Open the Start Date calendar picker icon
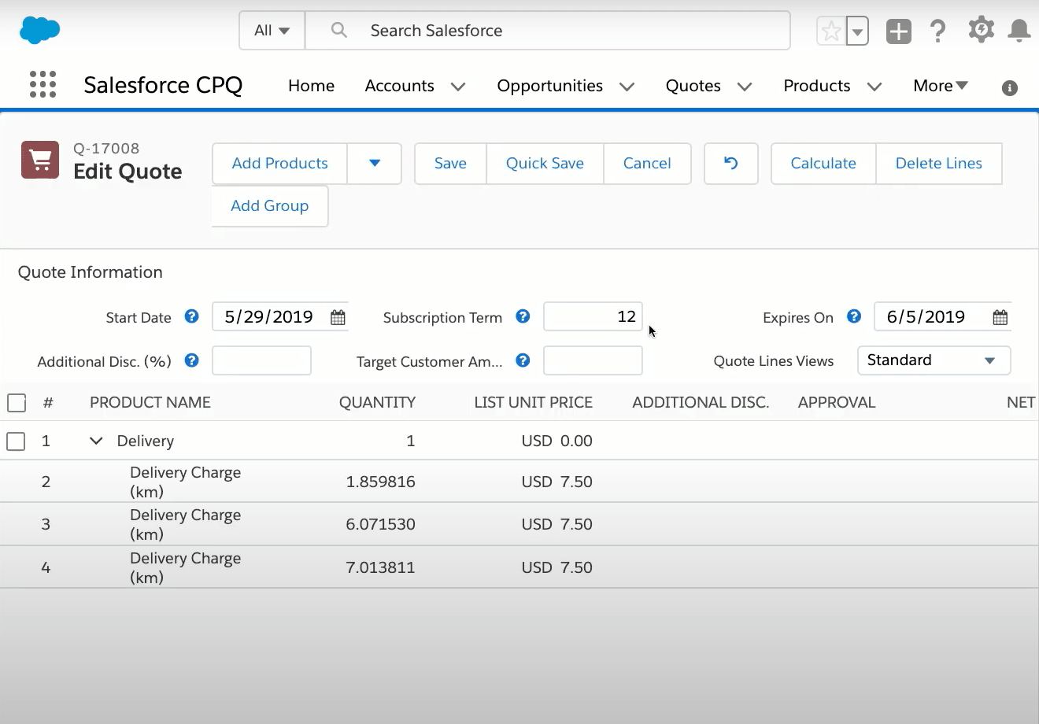This screenshot has width=1039, height=724. tap(338, 317)
